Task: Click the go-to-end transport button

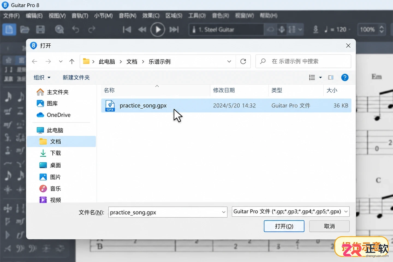Action: (174, 29)
